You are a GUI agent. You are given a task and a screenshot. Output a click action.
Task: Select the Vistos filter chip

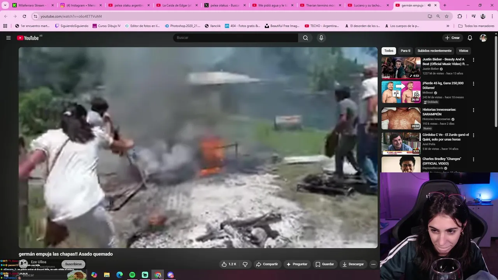coord(463,51)
